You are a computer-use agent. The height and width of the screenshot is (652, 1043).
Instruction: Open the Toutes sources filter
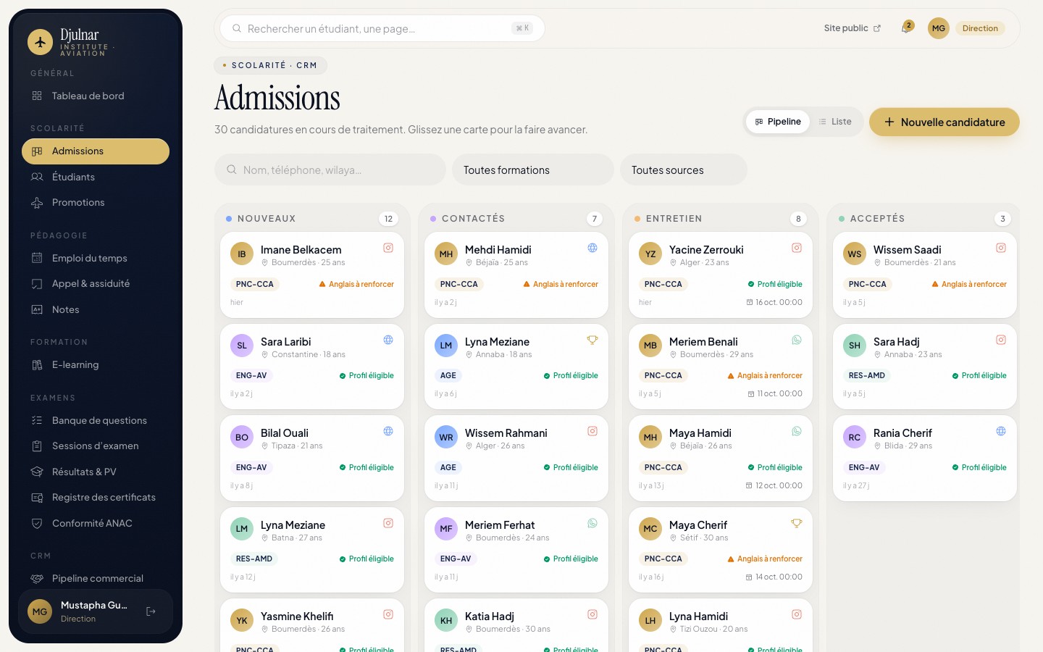point(684,170)
